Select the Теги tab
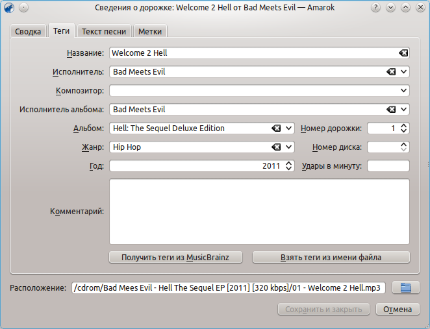 (x=62, y=30)
